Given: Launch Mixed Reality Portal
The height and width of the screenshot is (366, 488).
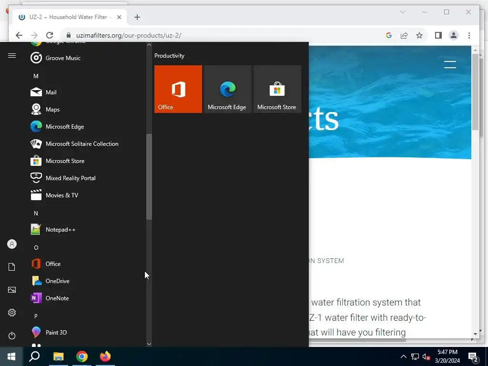Looking at the screenshot, I should tap(87, 178).
